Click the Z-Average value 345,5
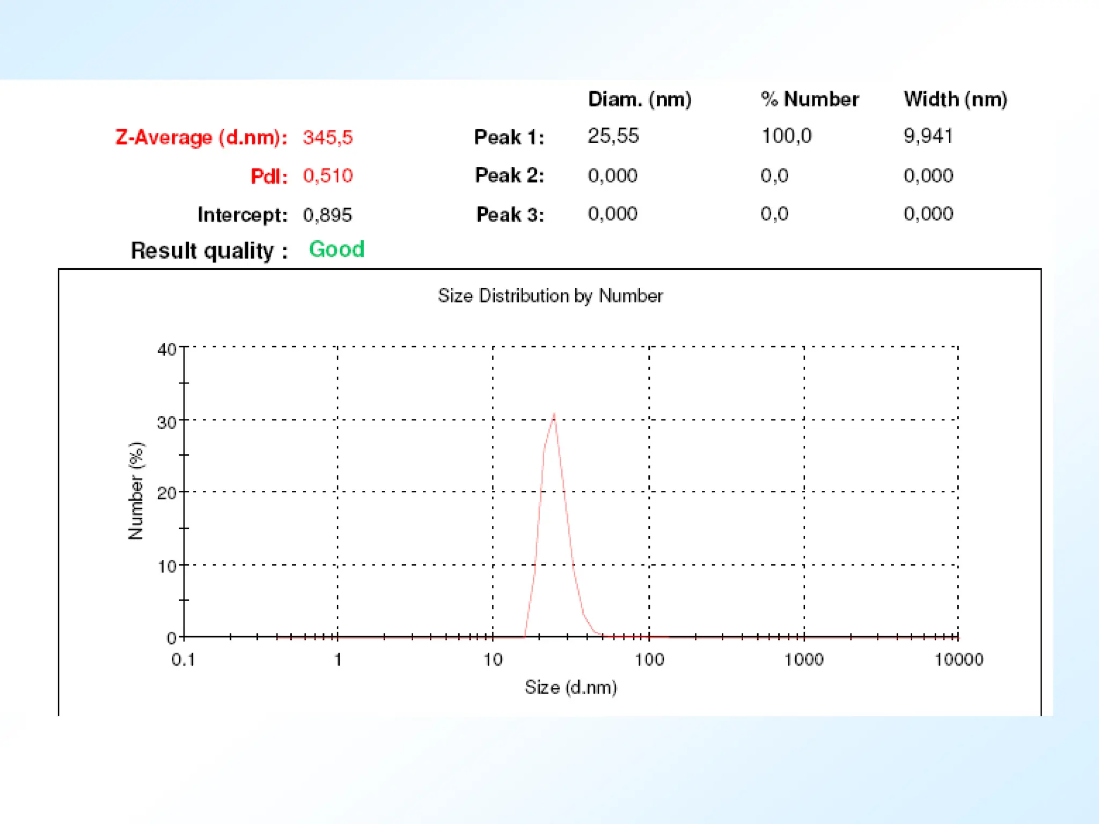Image resolution: width=1099 pixels, height=824 pixels. coord(327,137)
